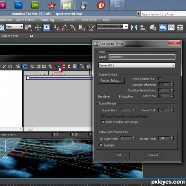The image size is (186, 186).
Task: Click the Mirror tool icon
Action: [x=134, y=28]
